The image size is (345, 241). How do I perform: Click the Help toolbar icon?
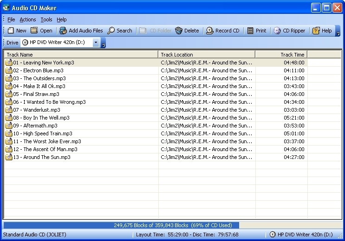pyautogui.click(x=316, y=31)
